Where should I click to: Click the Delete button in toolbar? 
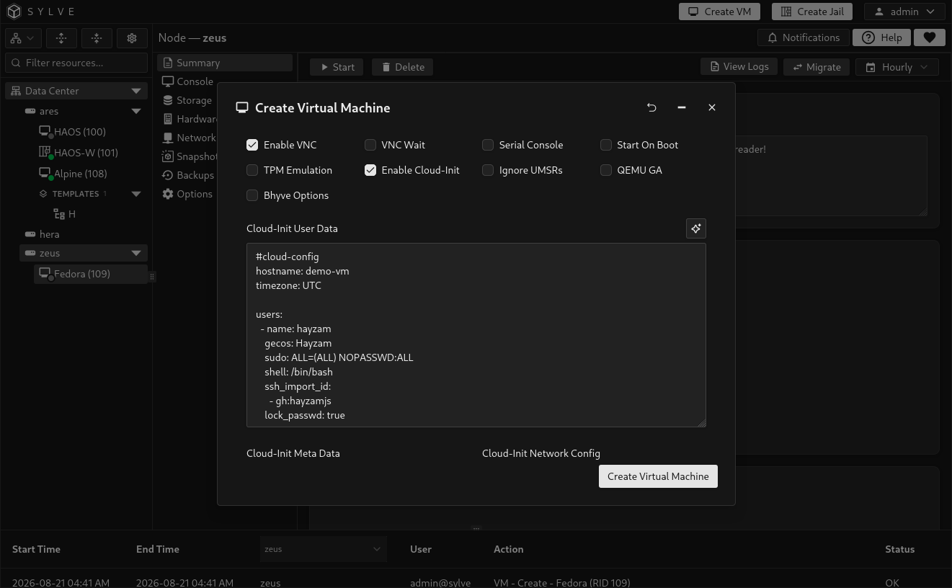click(403, 67)
